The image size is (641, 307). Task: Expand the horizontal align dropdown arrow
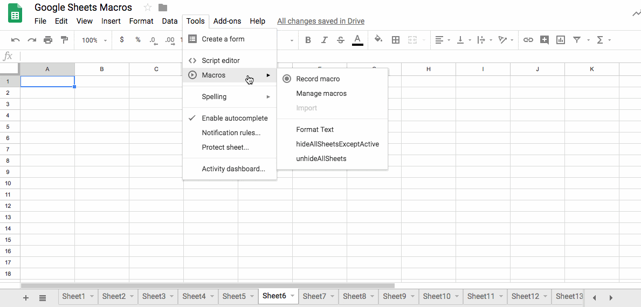click(x=449, y=40)
